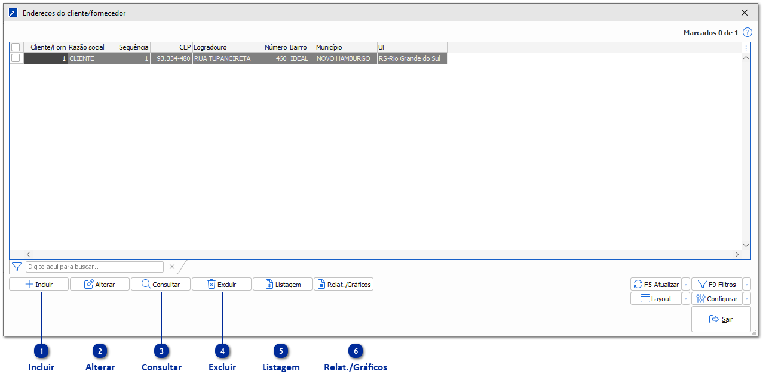Expand the Configurar dropdown arrow
Viewport: 772px width, 383px height.
(747, 299)
